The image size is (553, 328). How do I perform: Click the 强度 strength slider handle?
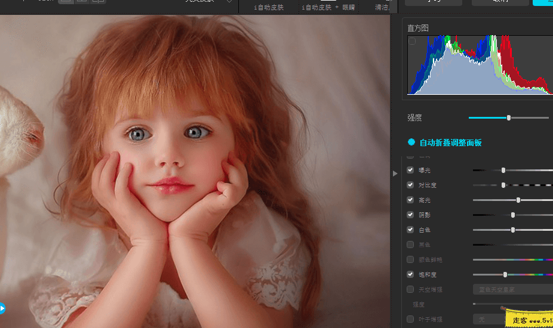[x=509, y=117]
